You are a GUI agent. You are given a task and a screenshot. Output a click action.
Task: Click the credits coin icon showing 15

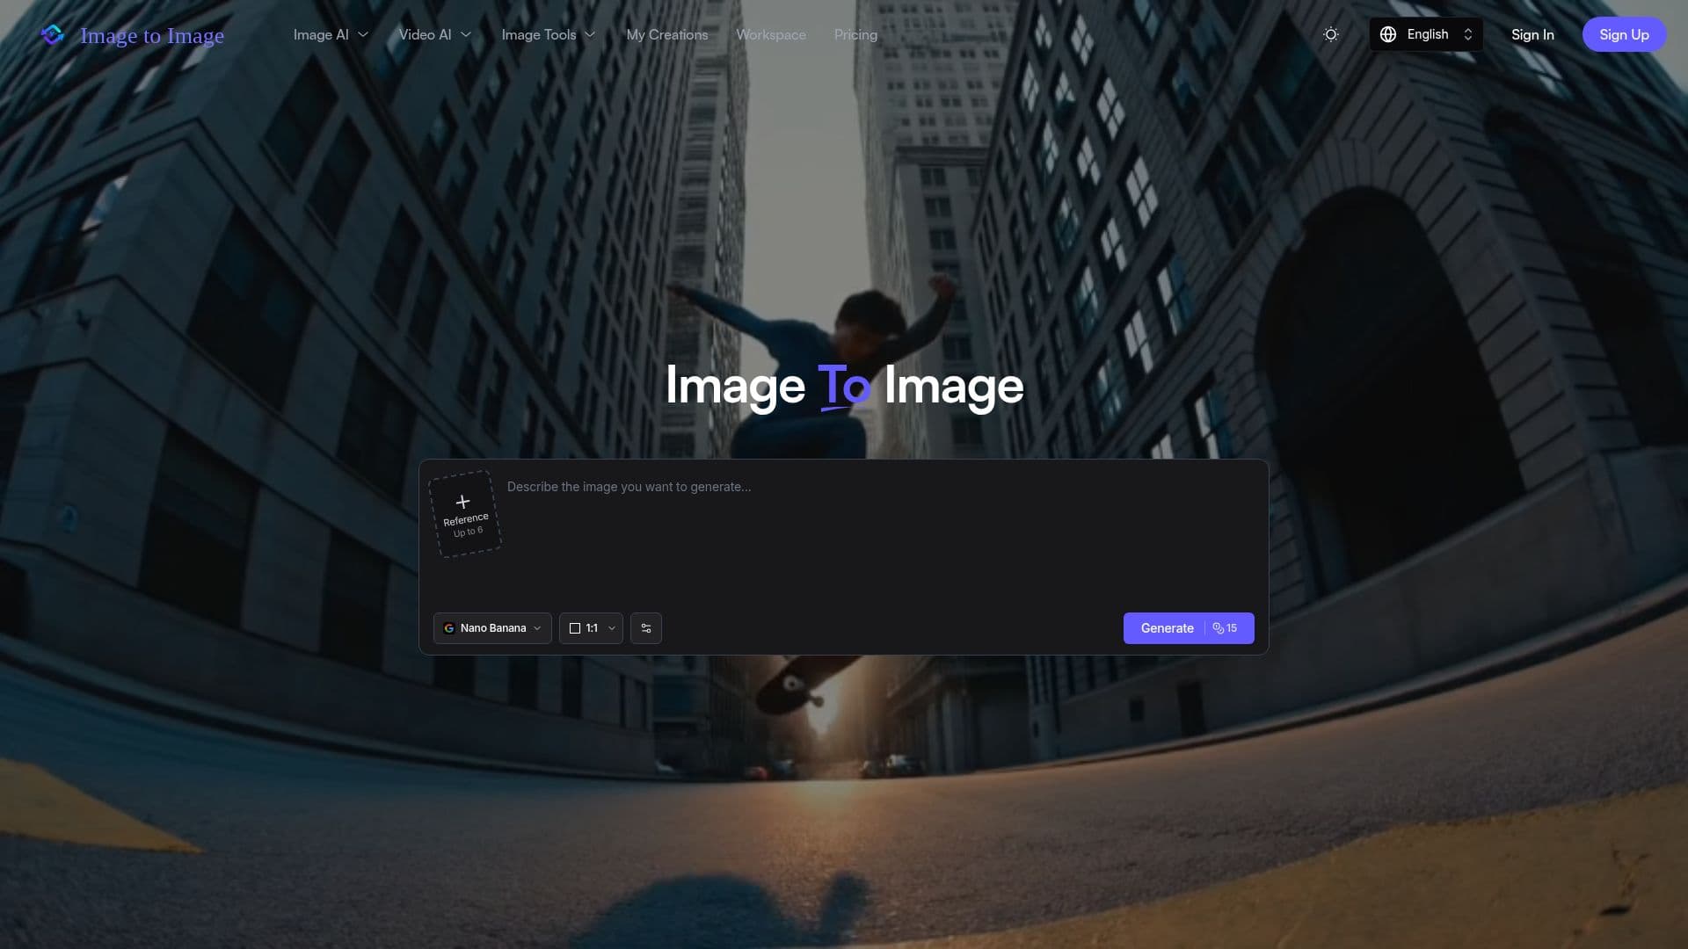pyautogui.click(x=1219, y=628)
